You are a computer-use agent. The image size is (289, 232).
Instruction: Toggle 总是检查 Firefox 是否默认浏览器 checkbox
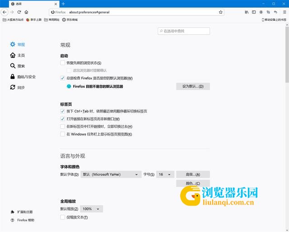click(63, 78)
